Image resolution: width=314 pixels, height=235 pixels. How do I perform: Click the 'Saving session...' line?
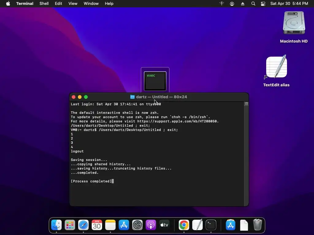89,160
